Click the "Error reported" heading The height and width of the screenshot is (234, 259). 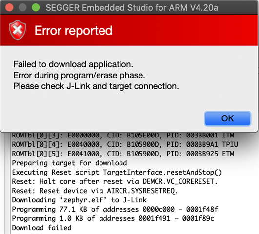(x=73, y=31)
